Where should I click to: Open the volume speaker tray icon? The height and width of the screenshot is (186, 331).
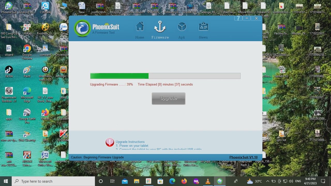(291, 181)
